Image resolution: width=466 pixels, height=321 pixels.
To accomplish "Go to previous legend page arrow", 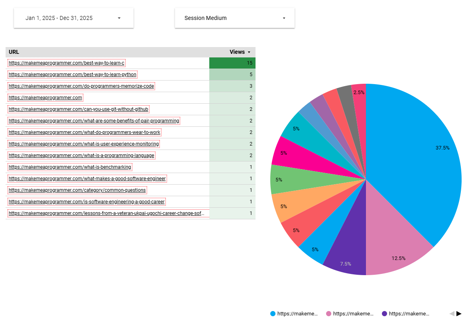I will pyautogui.click(x=452, y=314).
